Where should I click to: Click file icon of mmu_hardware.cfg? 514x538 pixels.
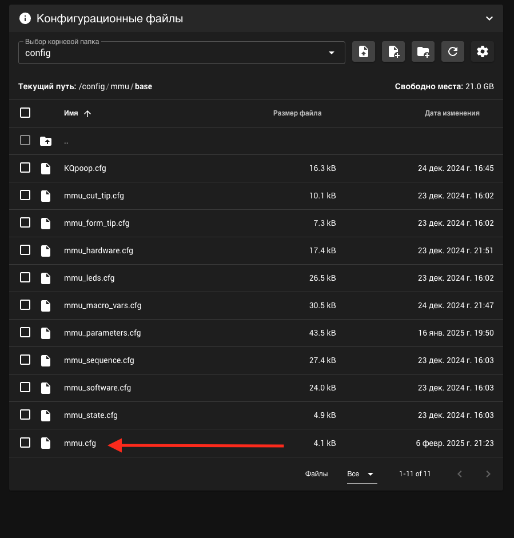click(x=46, y=251)
